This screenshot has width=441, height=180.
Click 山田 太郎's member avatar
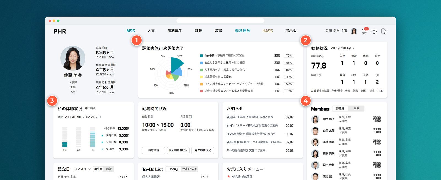(315, 130)
